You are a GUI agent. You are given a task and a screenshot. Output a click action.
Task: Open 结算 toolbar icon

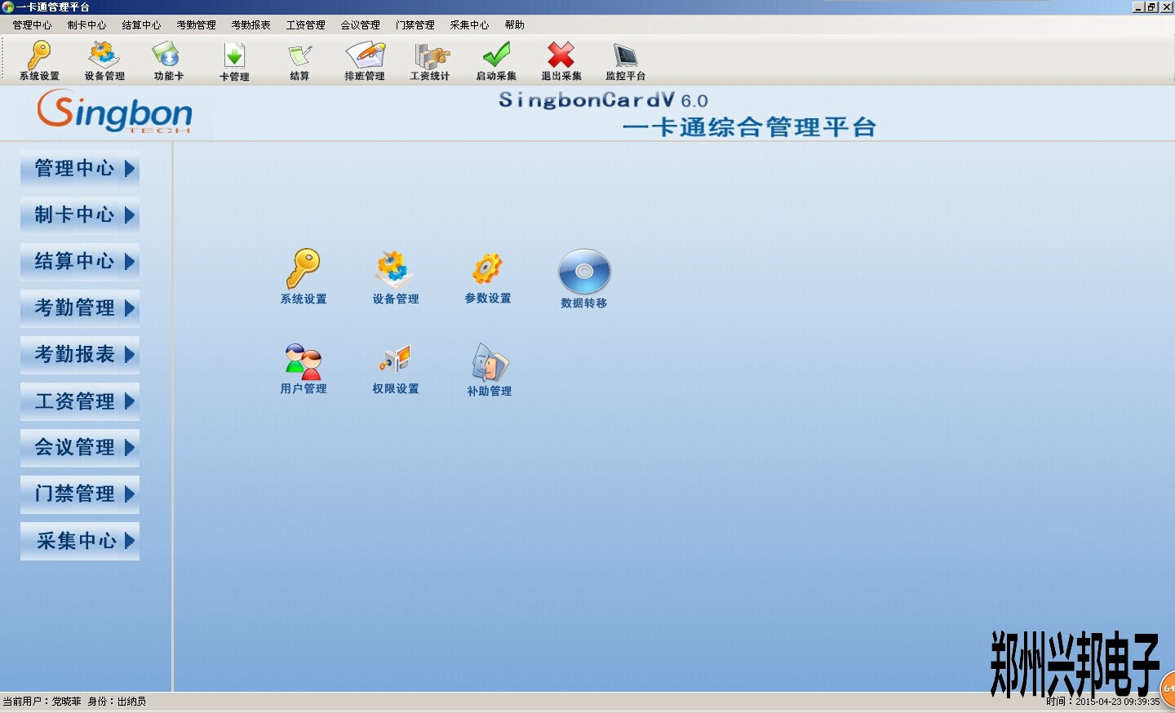[299, 61]
